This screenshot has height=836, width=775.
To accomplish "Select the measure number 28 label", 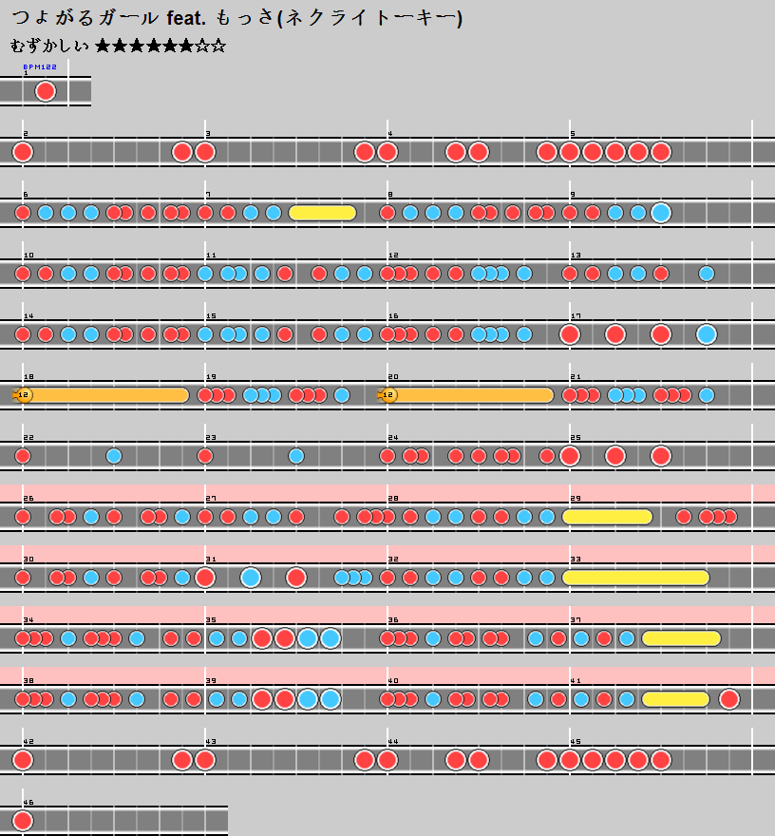I will pyautogui.click(x=393, y=499).
